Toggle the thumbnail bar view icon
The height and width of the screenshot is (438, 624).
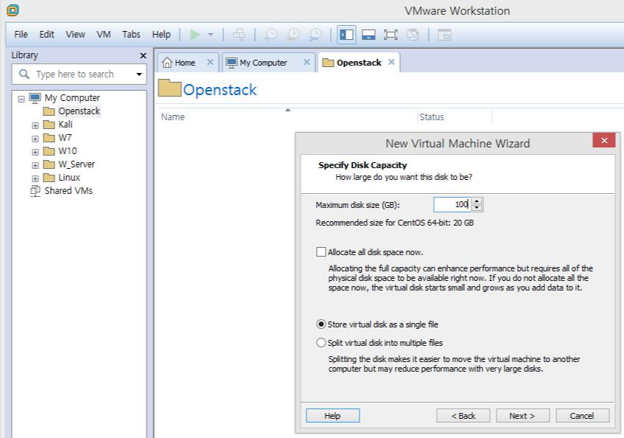point(368,35)
